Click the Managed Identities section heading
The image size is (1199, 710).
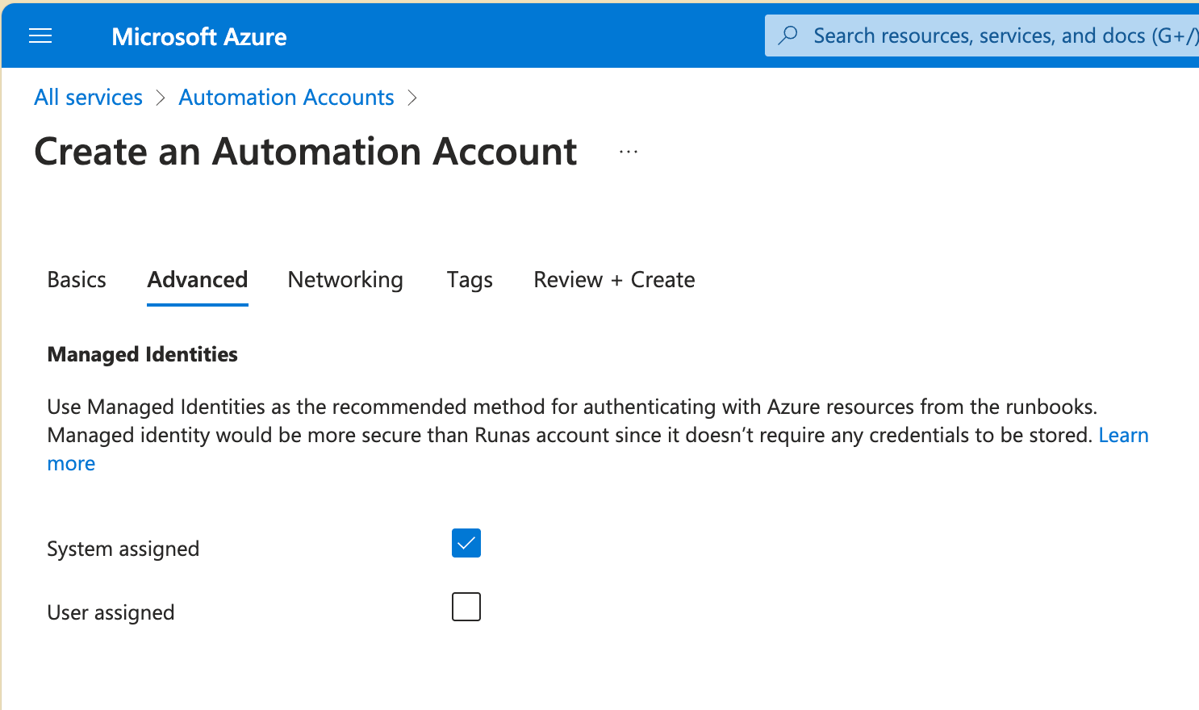click(x=142, y=354)
